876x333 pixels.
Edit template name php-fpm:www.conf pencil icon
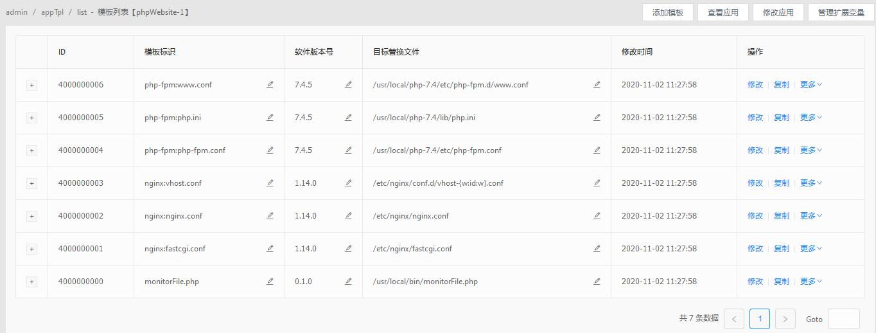click(270, 85)
